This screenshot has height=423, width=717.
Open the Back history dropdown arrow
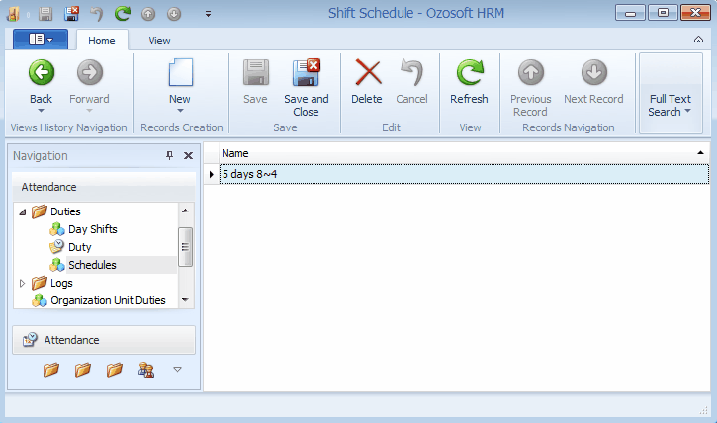41,111
